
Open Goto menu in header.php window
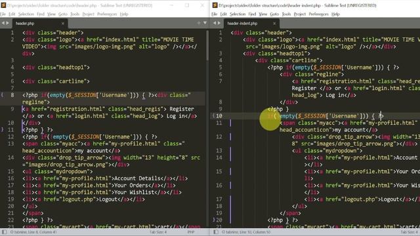click(63, 14)
